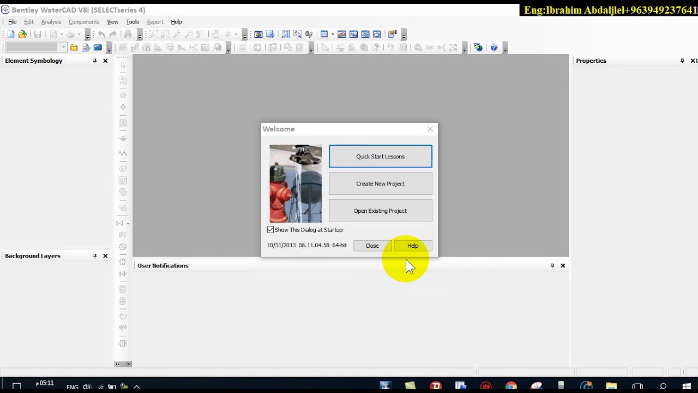This screenshot has width=698, height=393.
Task: Click the Redo arrow icon
Action: [x=113, y=34]
